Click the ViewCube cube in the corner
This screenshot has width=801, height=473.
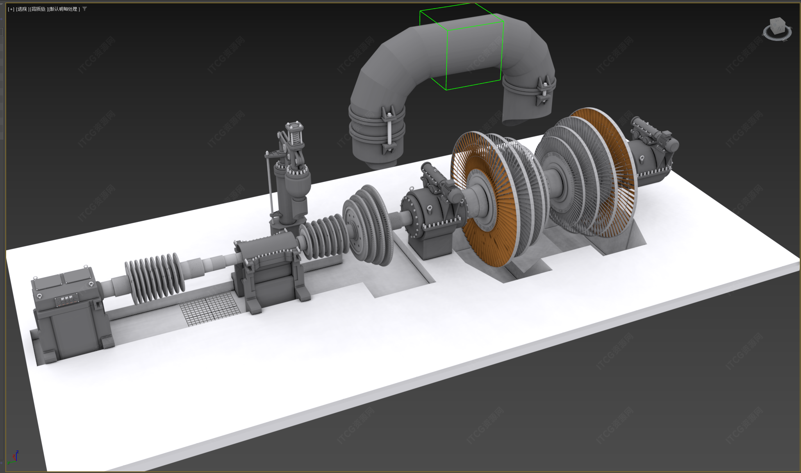[x=777, y=26]
